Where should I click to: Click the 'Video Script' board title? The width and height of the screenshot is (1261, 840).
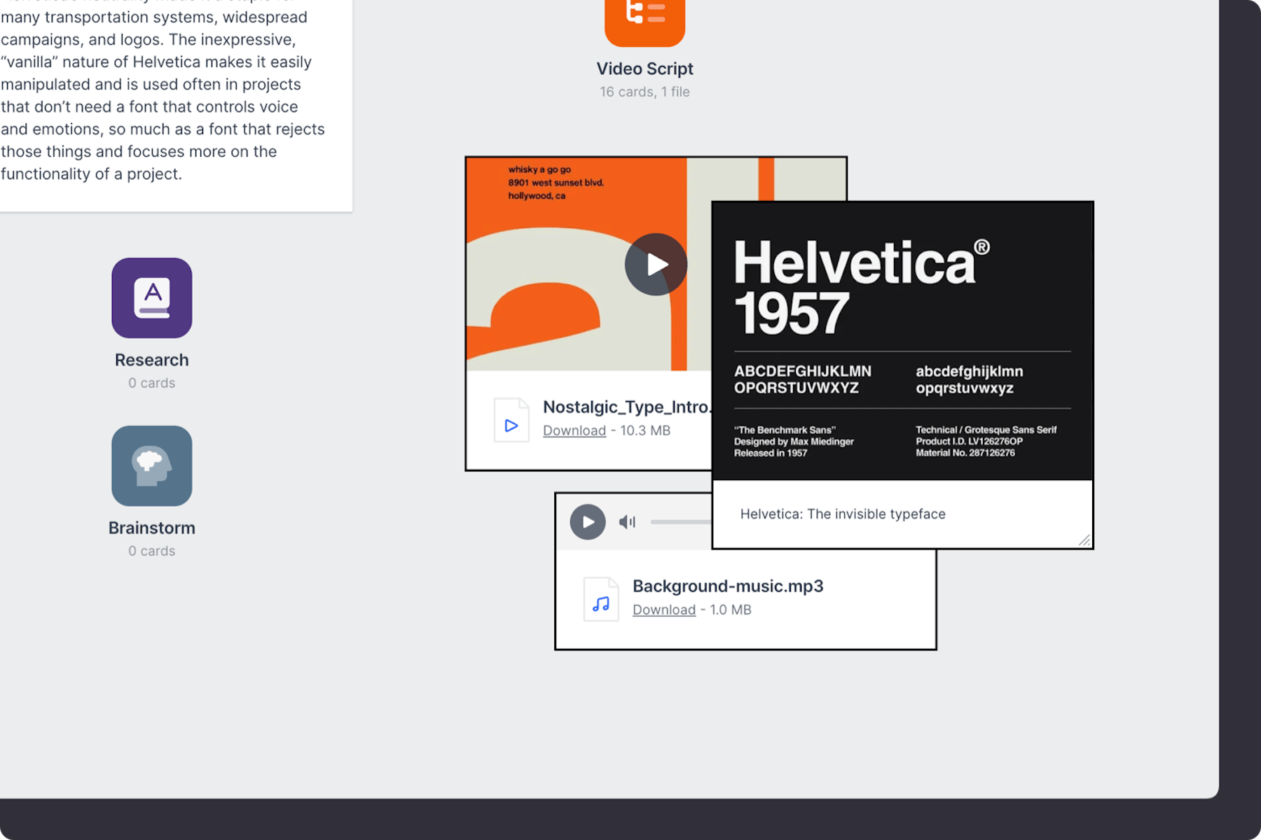click(645, 69)
